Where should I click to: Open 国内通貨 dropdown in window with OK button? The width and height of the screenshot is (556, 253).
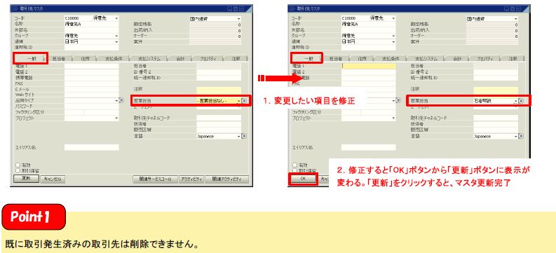tap(515, 18)
